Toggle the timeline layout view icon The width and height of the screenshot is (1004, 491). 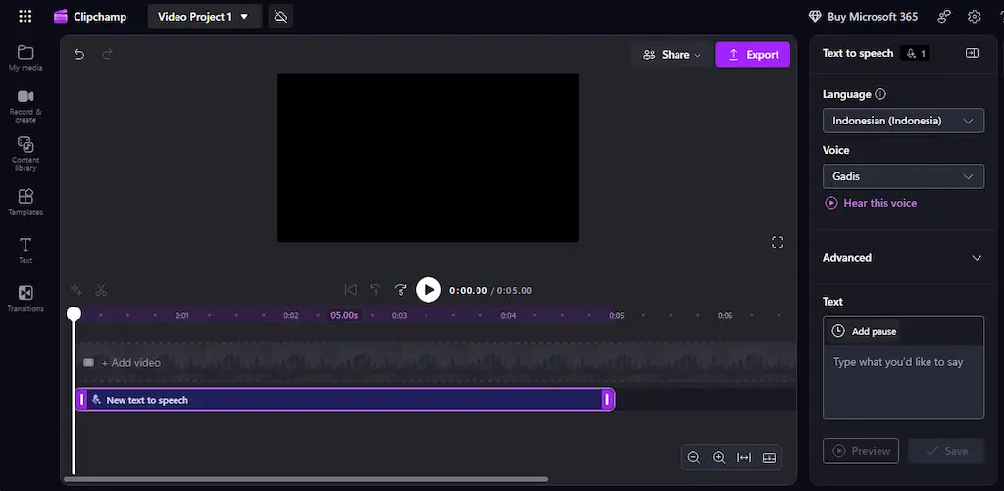(x=769, y=457)
